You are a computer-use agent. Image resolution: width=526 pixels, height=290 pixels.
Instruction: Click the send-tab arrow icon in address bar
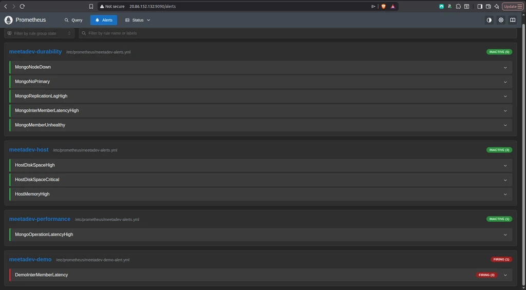pos(373,6)
